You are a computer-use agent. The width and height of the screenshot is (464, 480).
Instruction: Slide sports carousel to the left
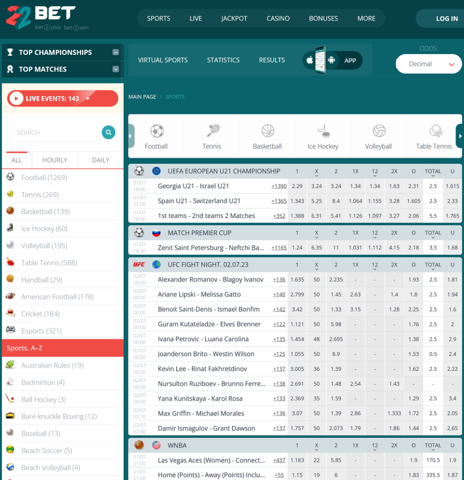(131, 136)
